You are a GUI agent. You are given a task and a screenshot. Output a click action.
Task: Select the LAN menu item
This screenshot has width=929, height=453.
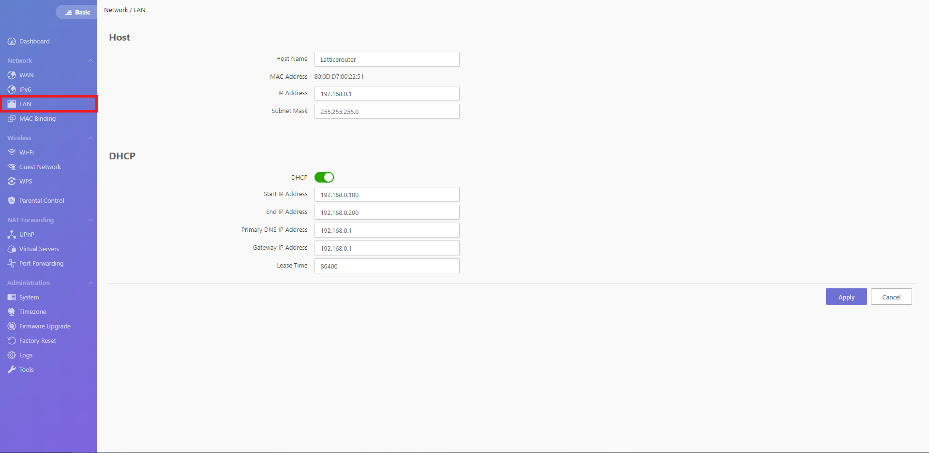tap(48, 104)
